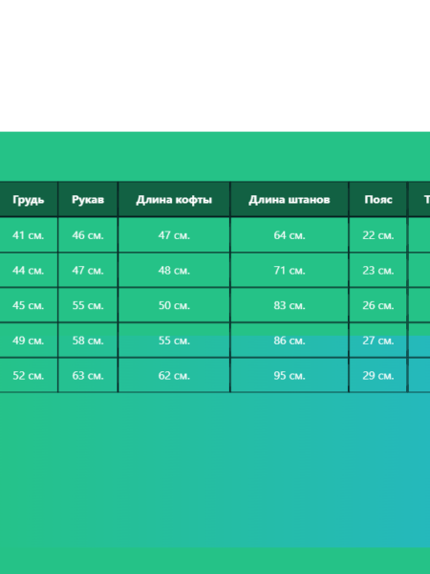430x574 pixels.
Task: Select the 22 см. waist cell
Action: (378, 235)
